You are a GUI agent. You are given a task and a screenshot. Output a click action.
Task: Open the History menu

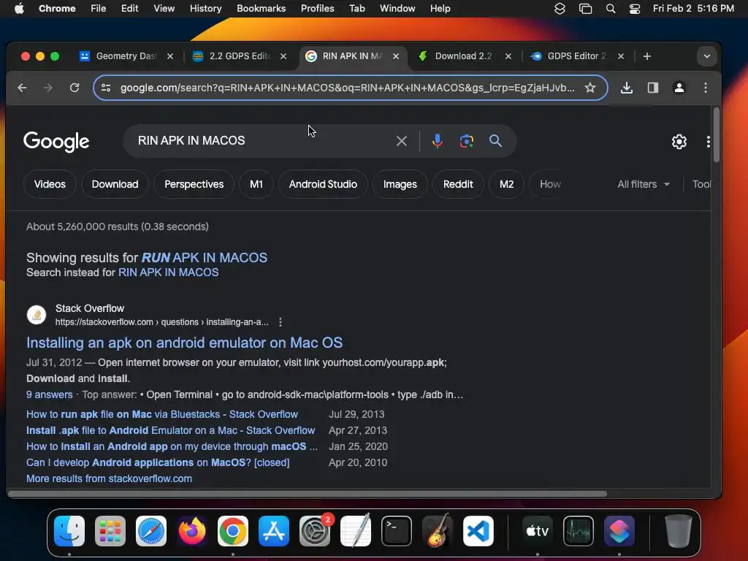pyautogui.click(x=205, y=9)
